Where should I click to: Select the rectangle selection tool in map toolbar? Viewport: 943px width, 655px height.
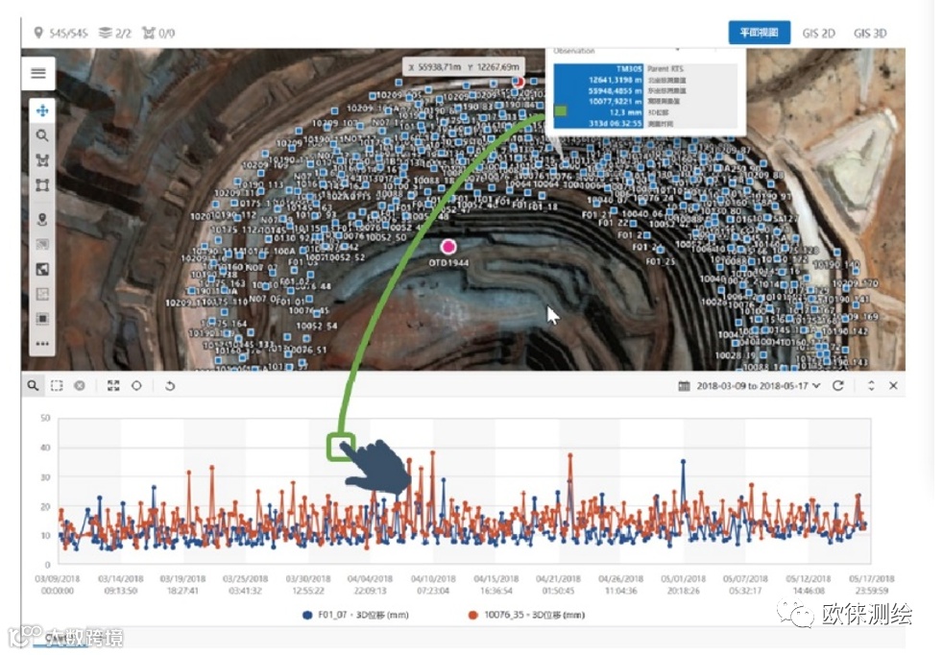point(42,184)
